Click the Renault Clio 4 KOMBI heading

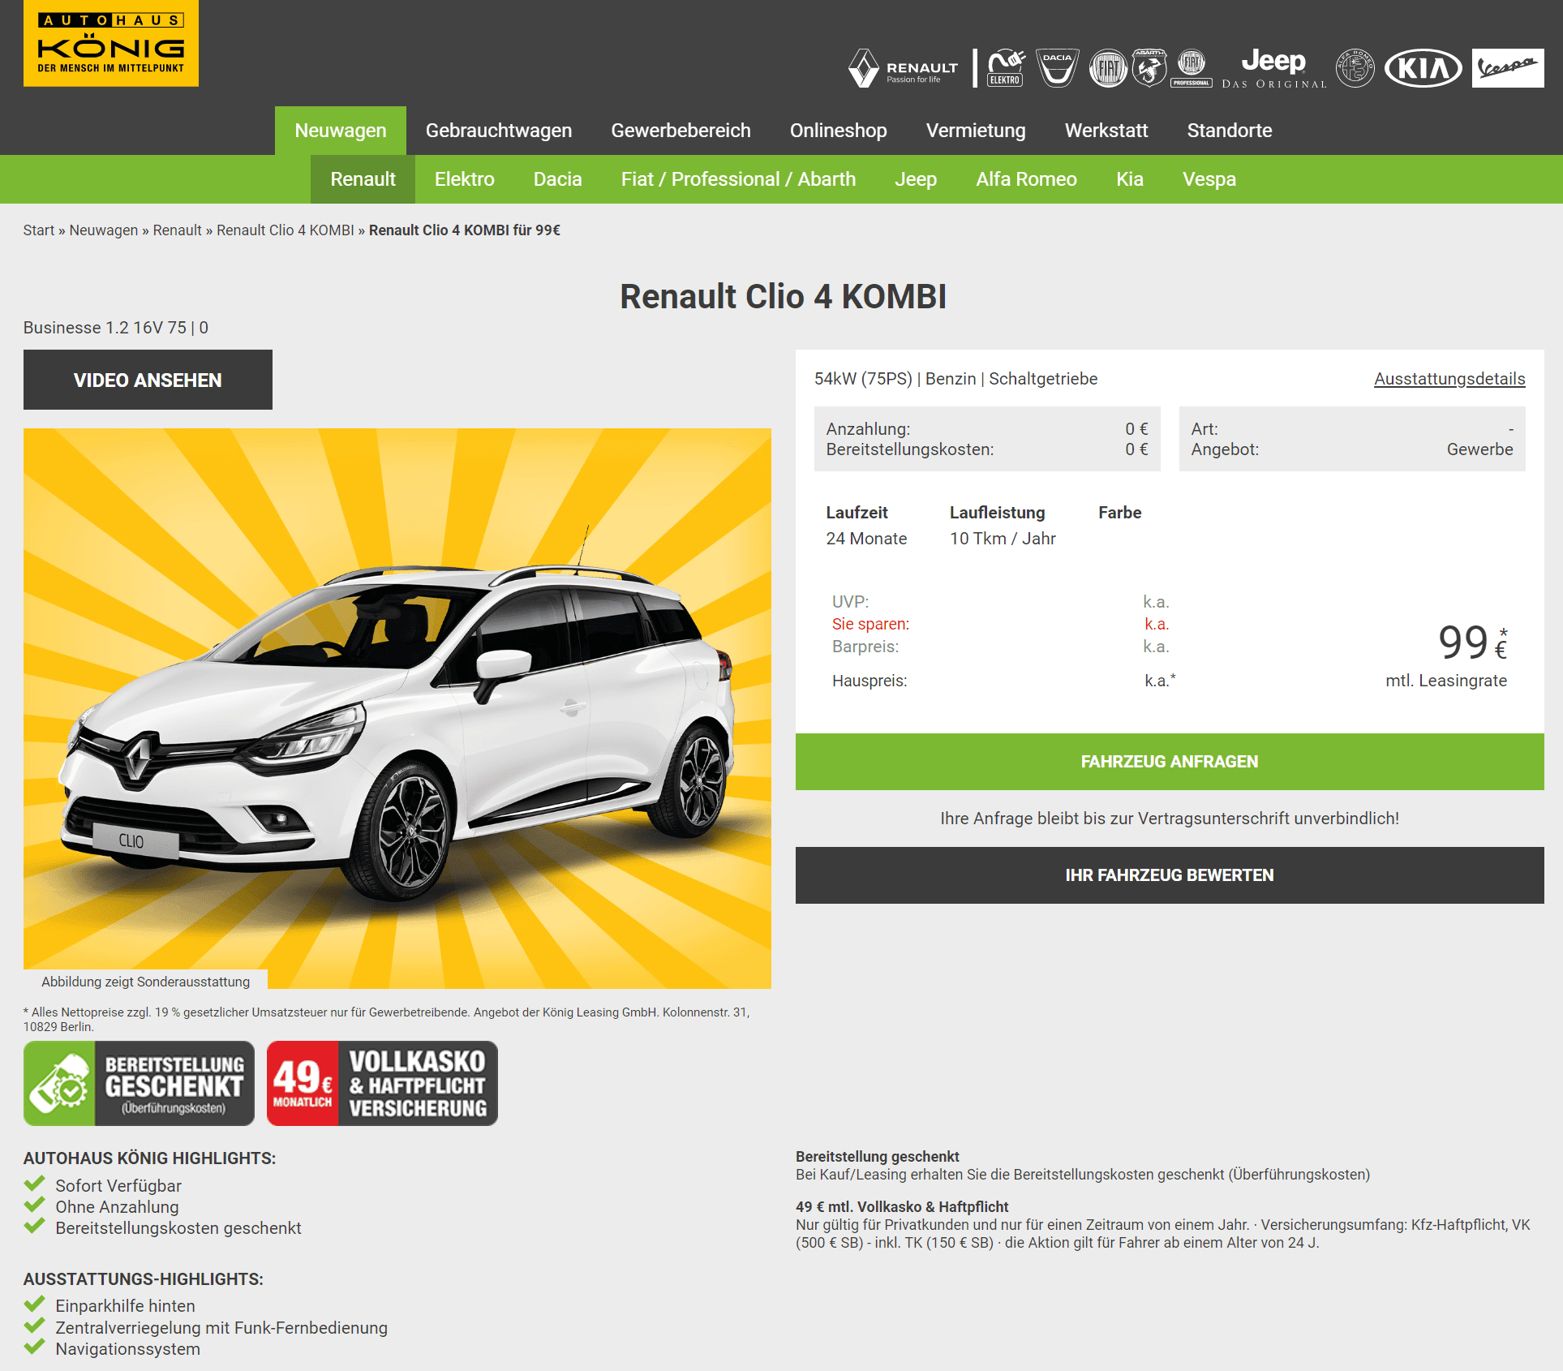click(783, 297)
